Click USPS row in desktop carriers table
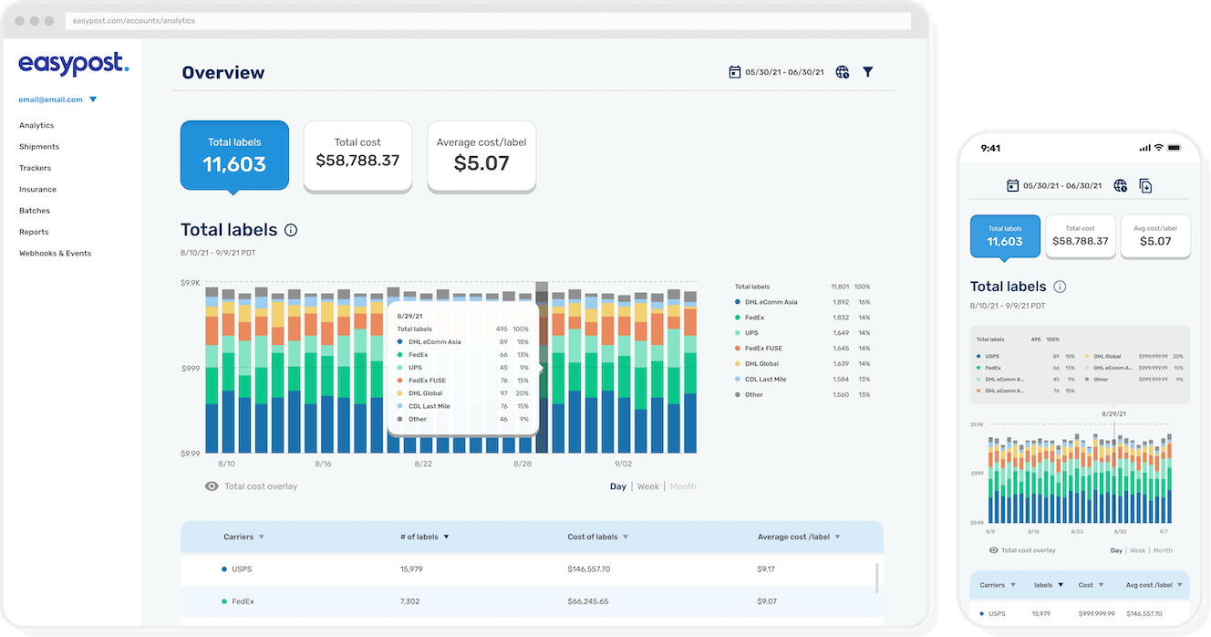 tap(532, 569)
